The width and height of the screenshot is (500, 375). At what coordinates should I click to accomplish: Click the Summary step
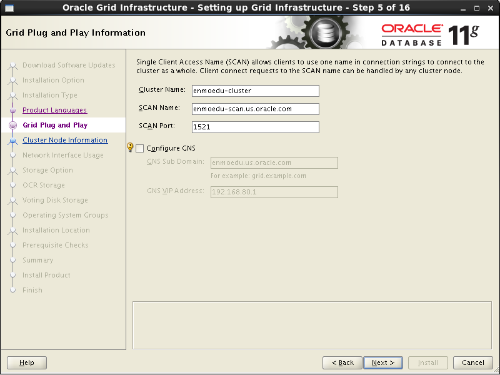coord(38,260)
